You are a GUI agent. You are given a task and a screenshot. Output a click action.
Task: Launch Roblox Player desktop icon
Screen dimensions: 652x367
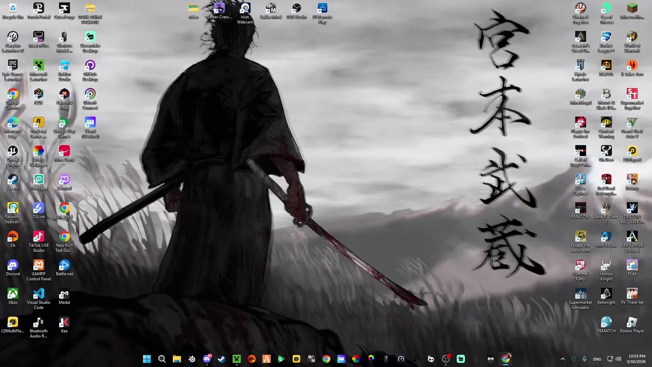click(x=632, y=325)
